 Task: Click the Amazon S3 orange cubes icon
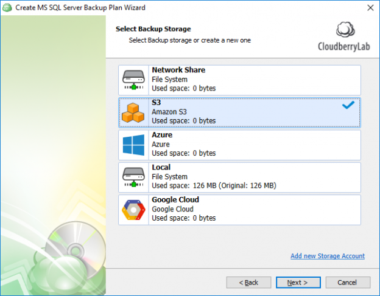pos(133,112)
